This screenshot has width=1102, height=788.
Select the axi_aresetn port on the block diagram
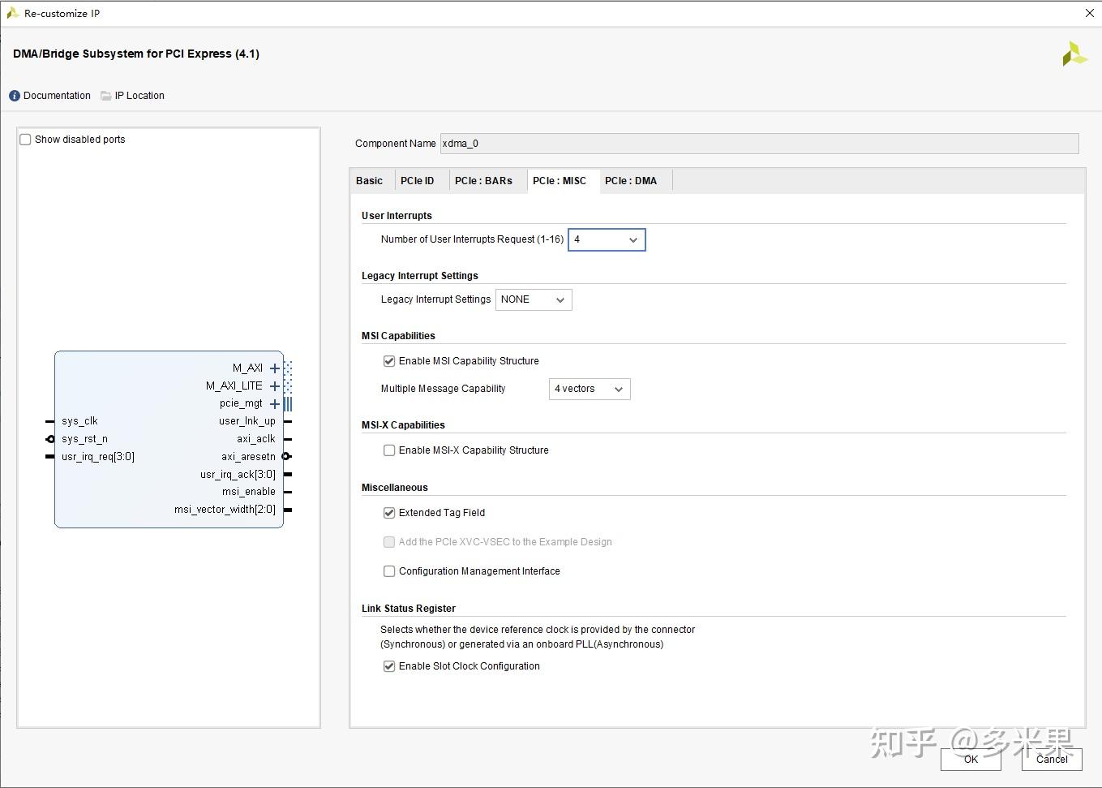[x=248, y=456]
